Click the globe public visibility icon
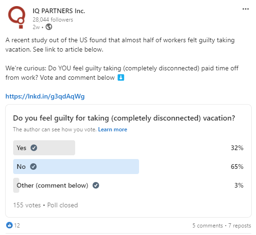The width and height of the screenshot is (256, 235). [x=49, y=27]
